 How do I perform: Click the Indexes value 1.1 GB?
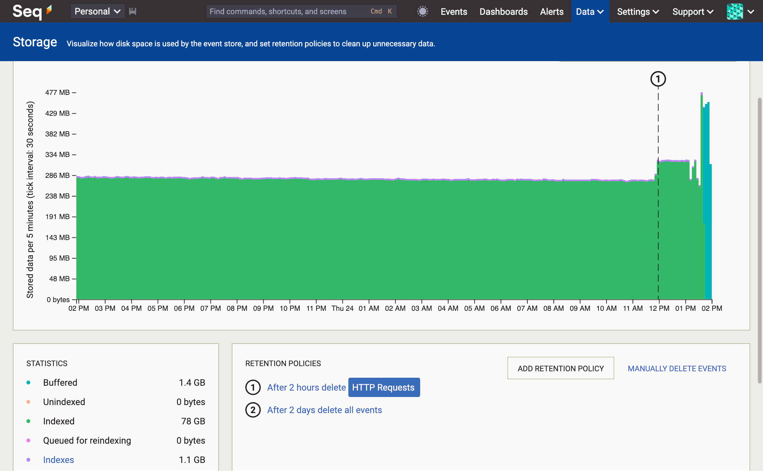pyautogui.click(x=192, y=460)
